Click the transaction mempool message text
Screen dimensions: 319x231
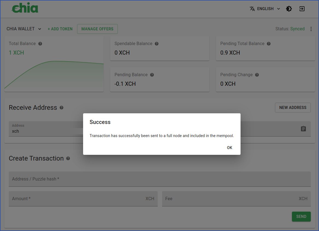point(162,136)
